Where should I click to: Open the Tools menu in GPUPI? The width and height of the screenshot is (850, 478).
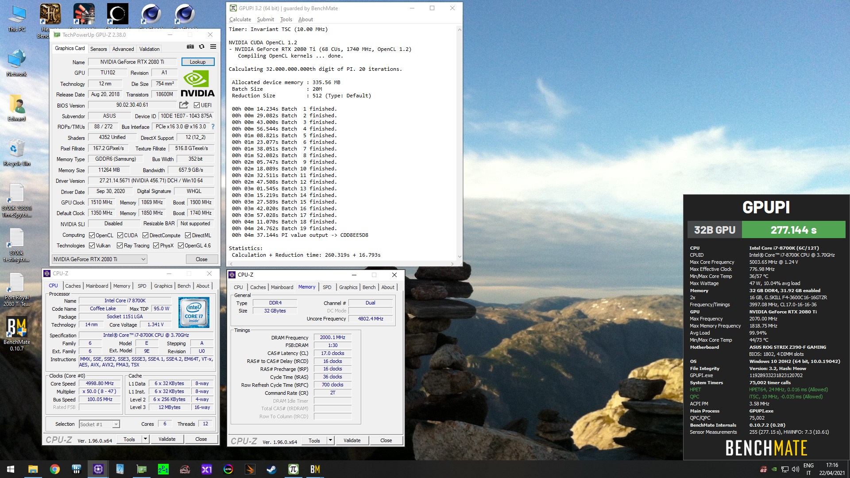[x=286, y=19]
